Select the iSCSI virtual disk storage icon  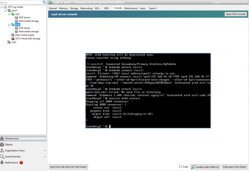13,38
